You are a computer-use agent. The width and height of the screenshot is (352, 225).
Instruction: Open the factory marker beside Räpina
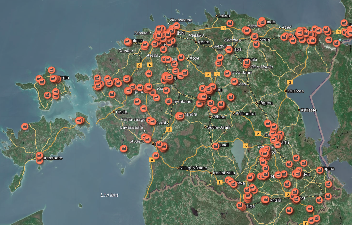[x=320, y=170]
